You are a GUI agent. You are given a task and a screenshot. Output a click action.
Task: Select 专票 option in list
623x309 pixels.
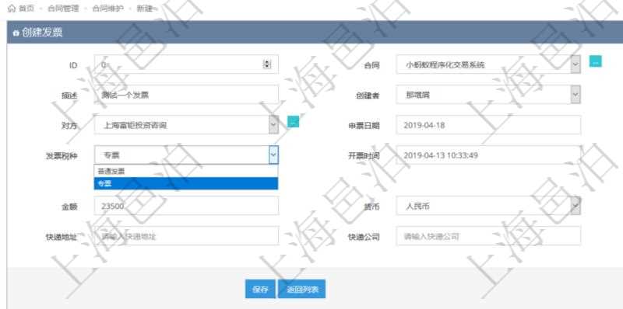pyautogui.click(x=186, y=183)
